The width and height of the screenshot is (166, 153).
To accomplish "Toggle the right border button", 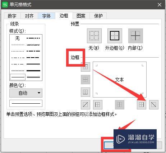I will 142,105.
